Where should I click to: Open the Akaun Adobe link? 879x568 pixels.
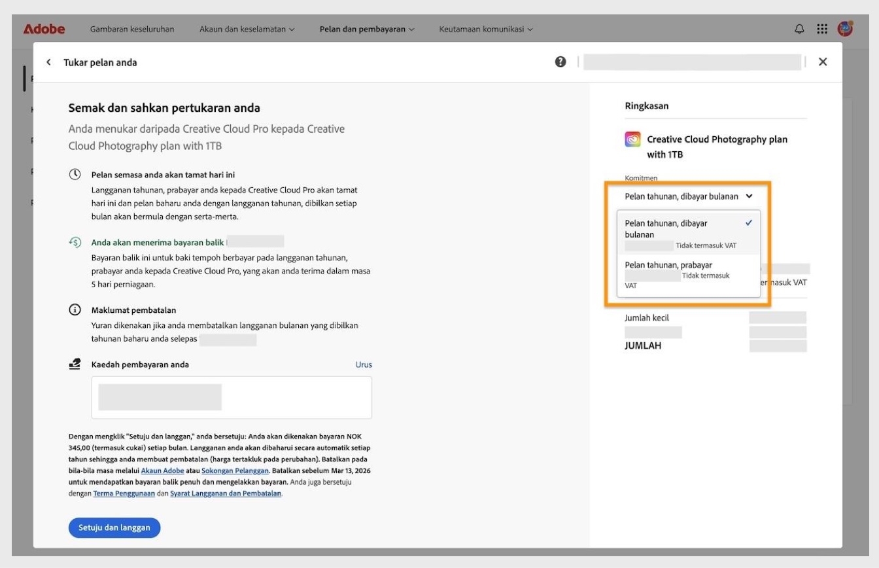(164, 470)
